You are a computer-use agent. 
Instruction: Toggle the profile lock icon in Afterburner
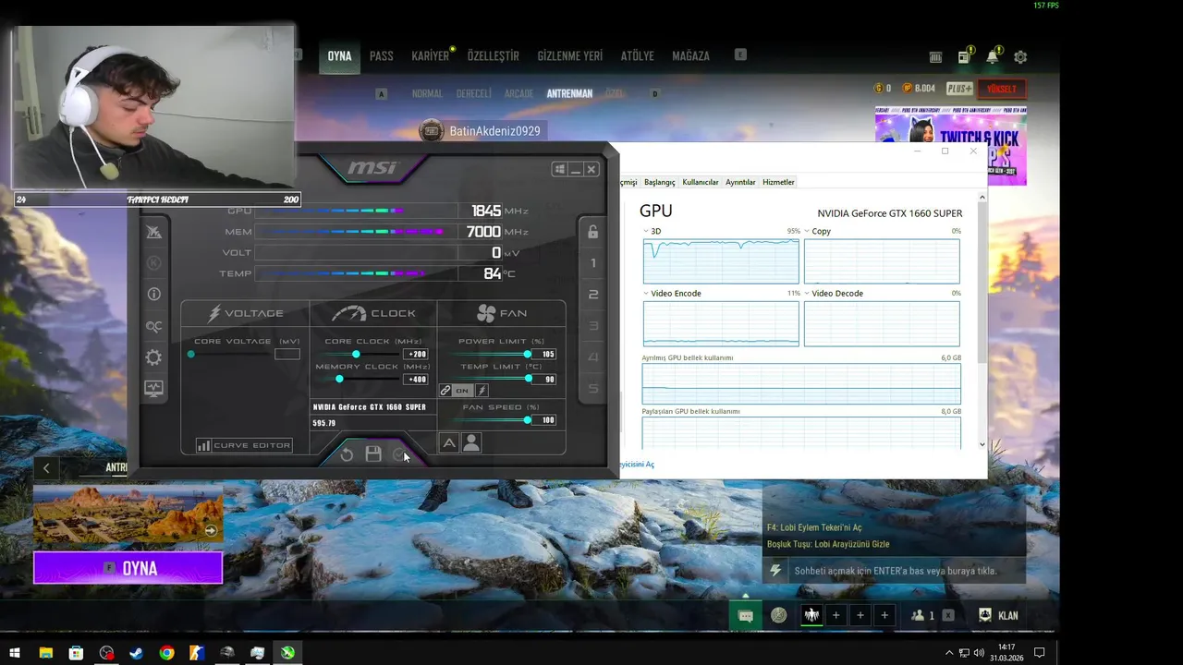point(593,232)
